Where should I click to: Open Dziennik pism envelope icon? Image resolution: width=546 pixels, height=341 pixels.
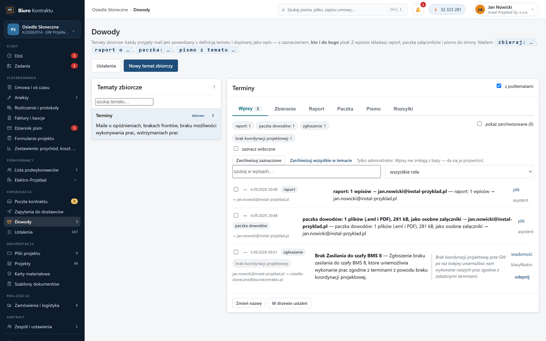[x=10, y=128]
